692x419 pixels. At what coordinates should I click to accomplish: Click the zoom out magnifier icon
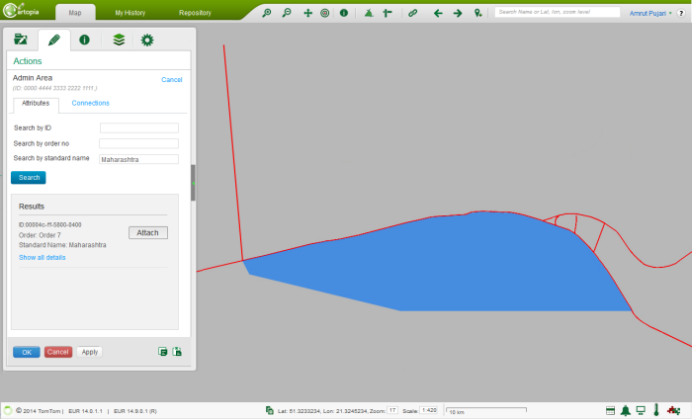coord(287,13)
